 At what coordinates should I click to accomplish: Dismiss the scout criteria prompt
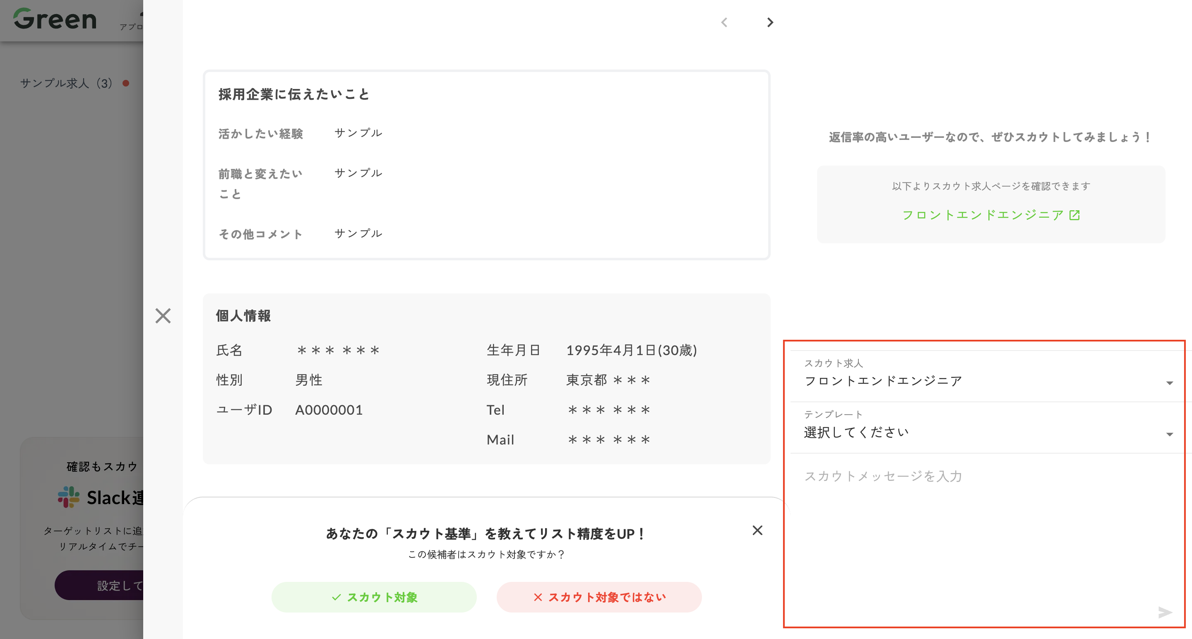pos(757,530)
